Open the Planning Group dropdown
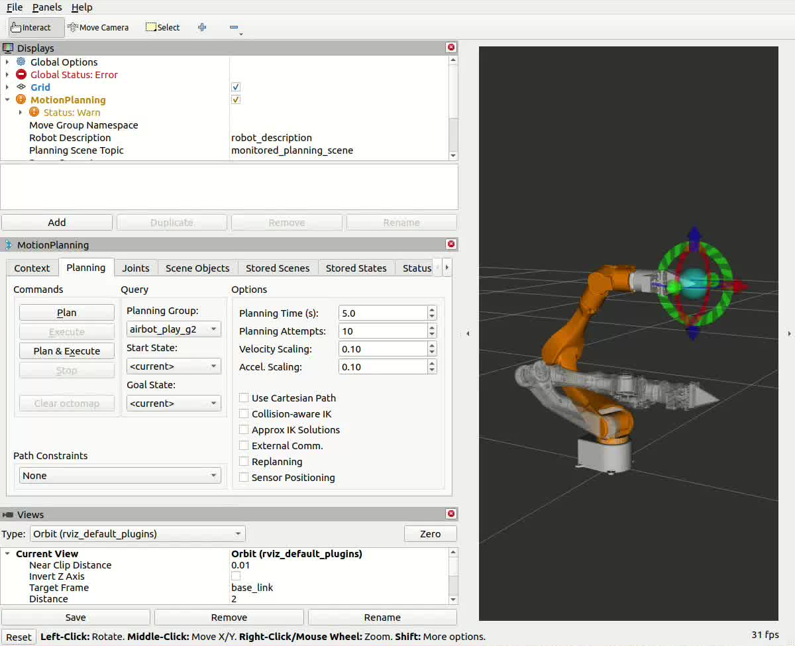 pos(174,329)
